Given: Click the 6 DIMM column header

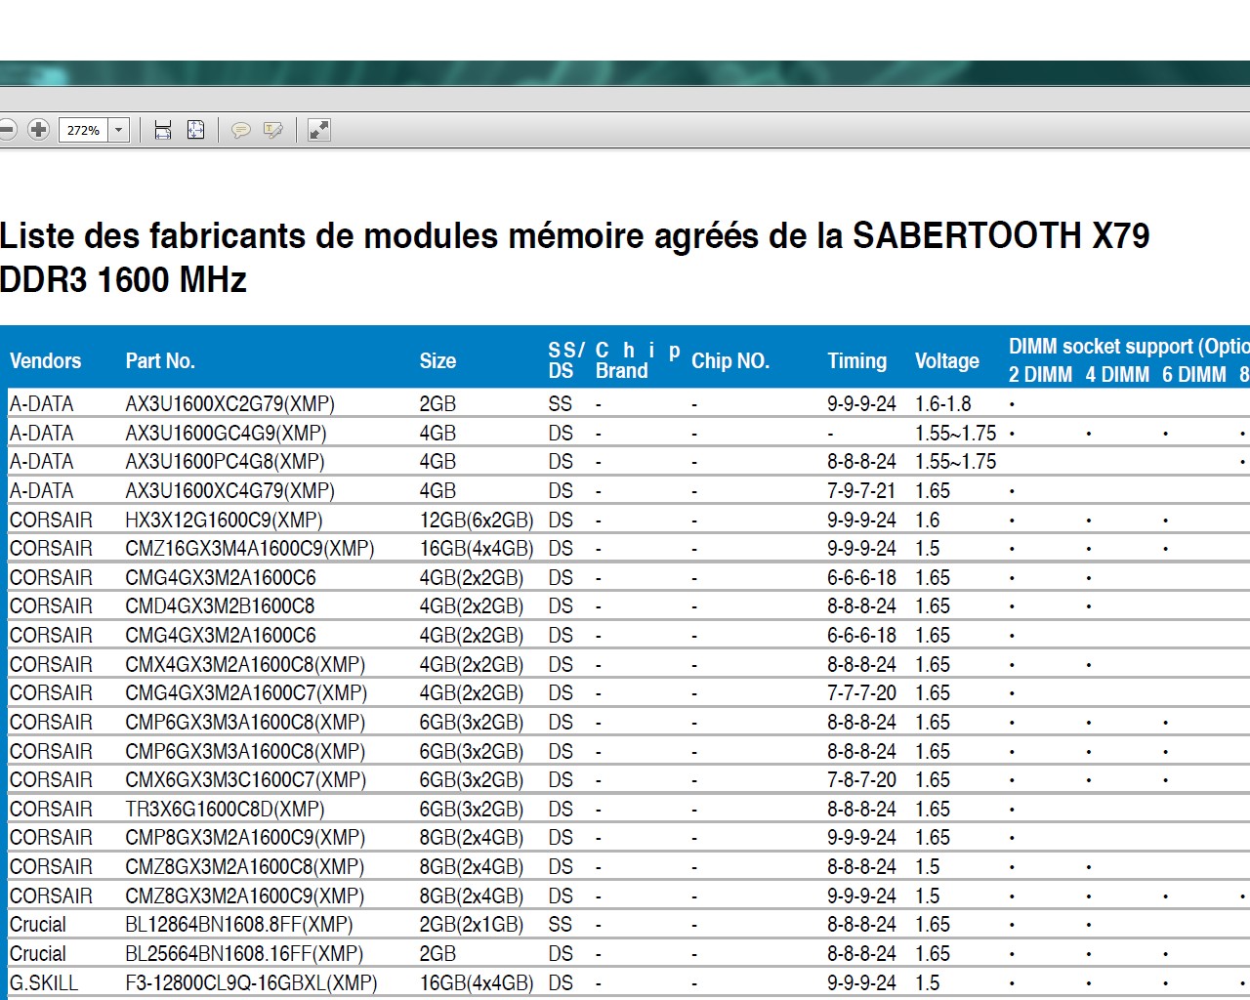Looking at the screenshot, I should (1194, 375).
